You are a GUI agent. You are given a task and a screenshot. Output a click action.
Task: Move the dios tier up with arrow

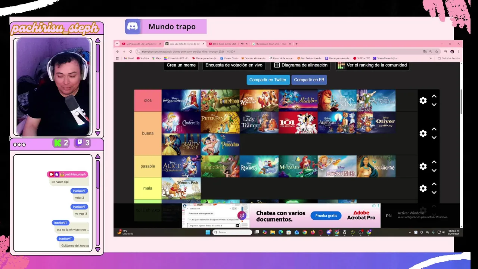point(434,96)
